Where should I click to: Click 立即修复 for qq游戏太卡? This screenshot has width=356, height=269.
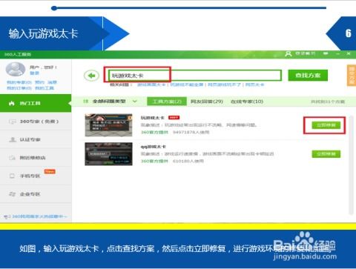click(326, 154)
